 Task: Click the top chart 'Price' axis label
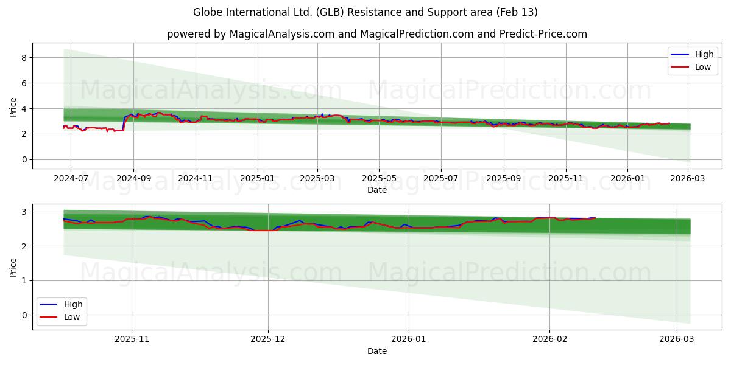pos(13,106)
